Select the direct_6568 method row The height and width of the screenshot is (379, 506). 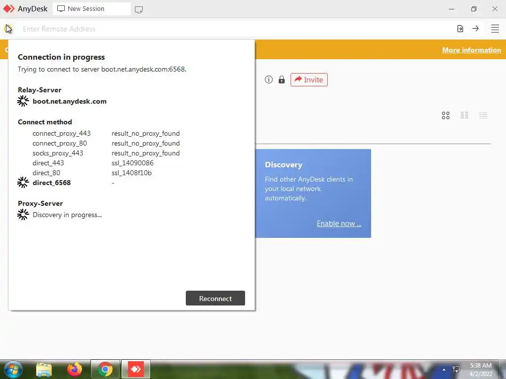point(74,183)
